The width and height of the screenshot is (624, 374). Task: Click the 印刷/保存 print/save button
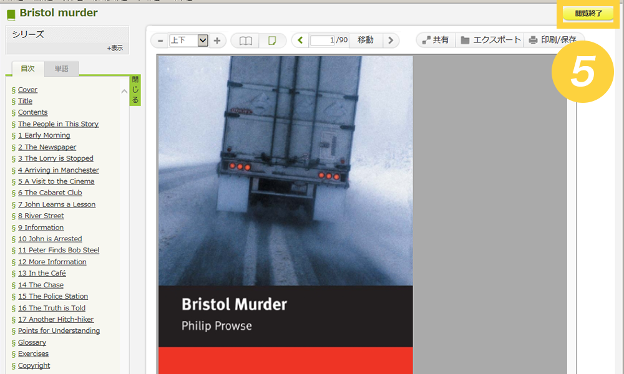pos(553,40)
